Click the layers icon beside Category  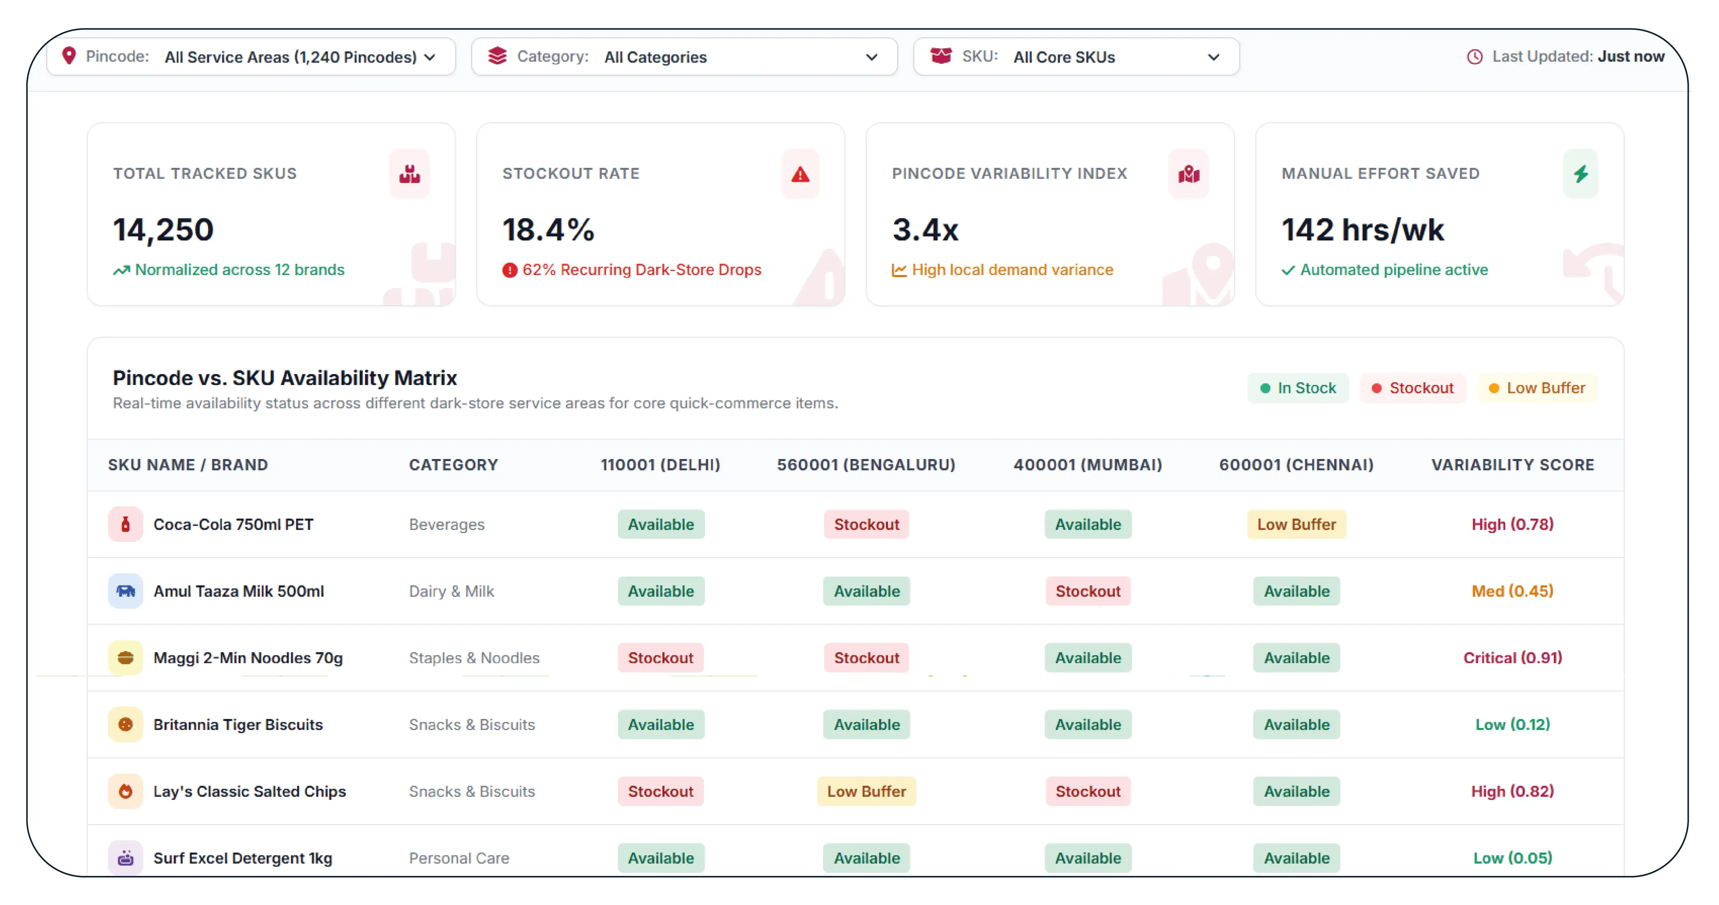pos(497,56)
